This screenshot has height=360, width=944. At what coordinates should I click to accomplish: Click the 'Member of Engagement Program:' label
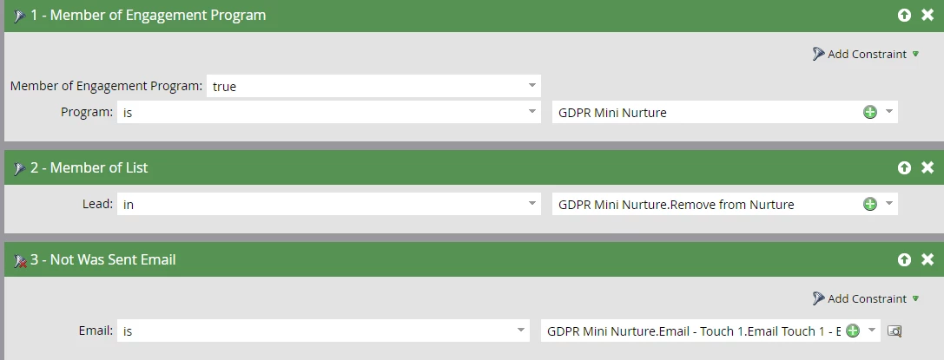pyautogui.click(x=106, y=86)
